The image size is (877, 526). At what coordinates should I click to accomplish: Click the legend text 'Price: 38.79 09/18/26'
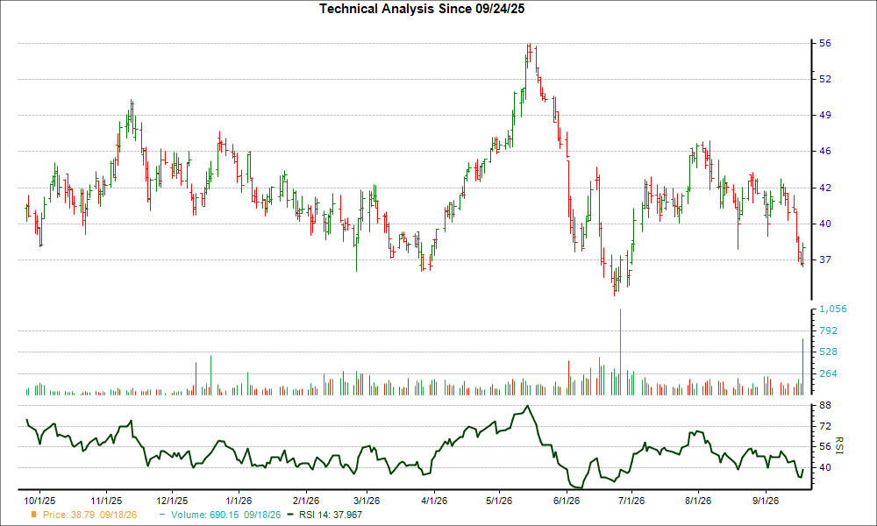(x=89, y=515)
